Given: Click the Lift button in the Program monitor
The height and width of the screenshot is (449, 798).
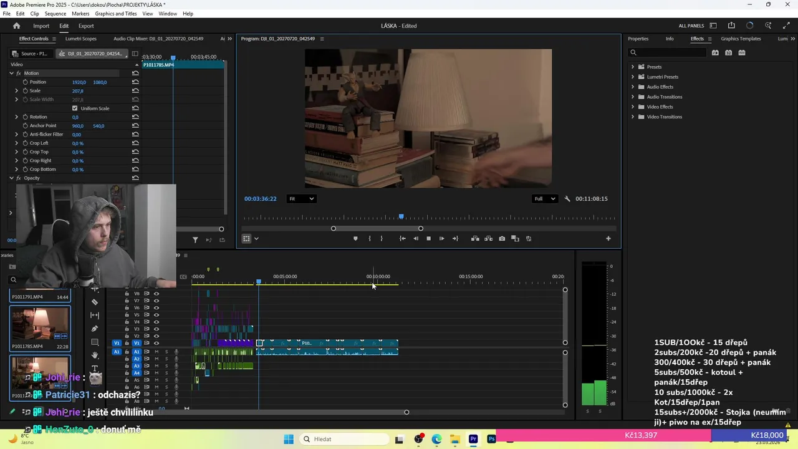Looking at the screenshot, I should (x=475, y=238).
